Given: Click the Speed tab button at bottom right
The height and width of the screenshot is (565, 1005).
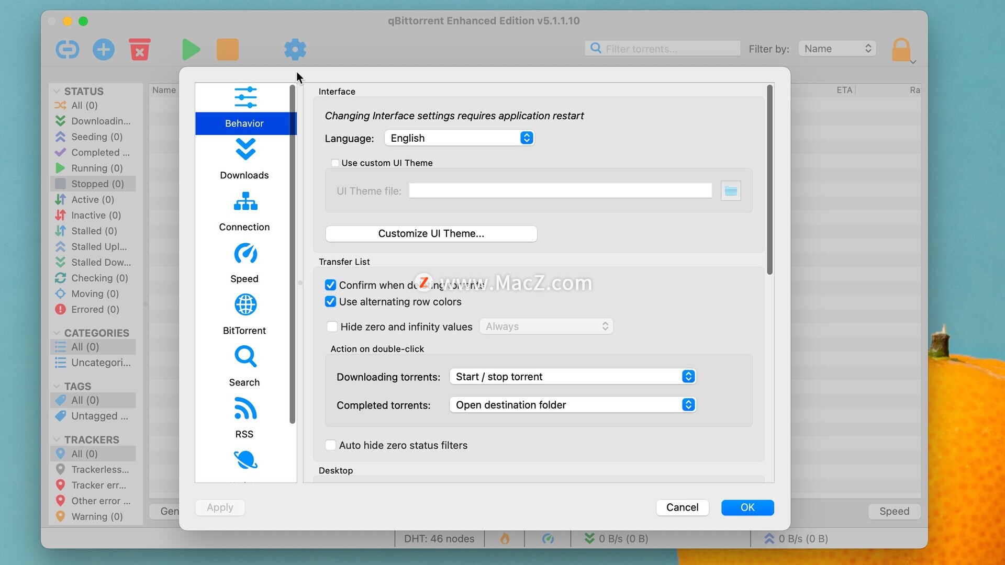Looking at the screenshot, I should pyautogui.click(x=894, y=511).
